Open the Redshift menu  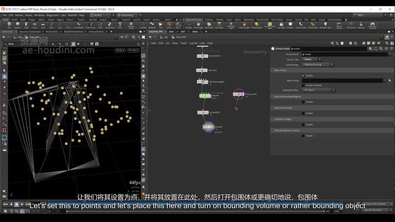pos(72,15)
